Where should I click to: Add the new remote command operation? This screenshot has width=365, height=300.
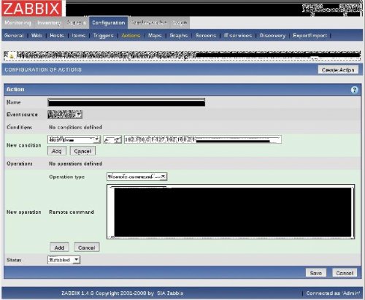(59, 247)
